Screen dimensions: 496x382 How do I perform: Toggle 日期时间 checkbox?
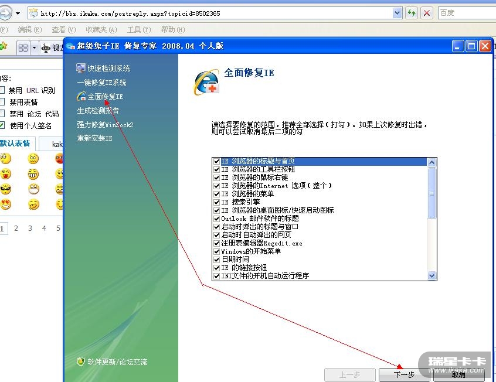pos(217,260)
